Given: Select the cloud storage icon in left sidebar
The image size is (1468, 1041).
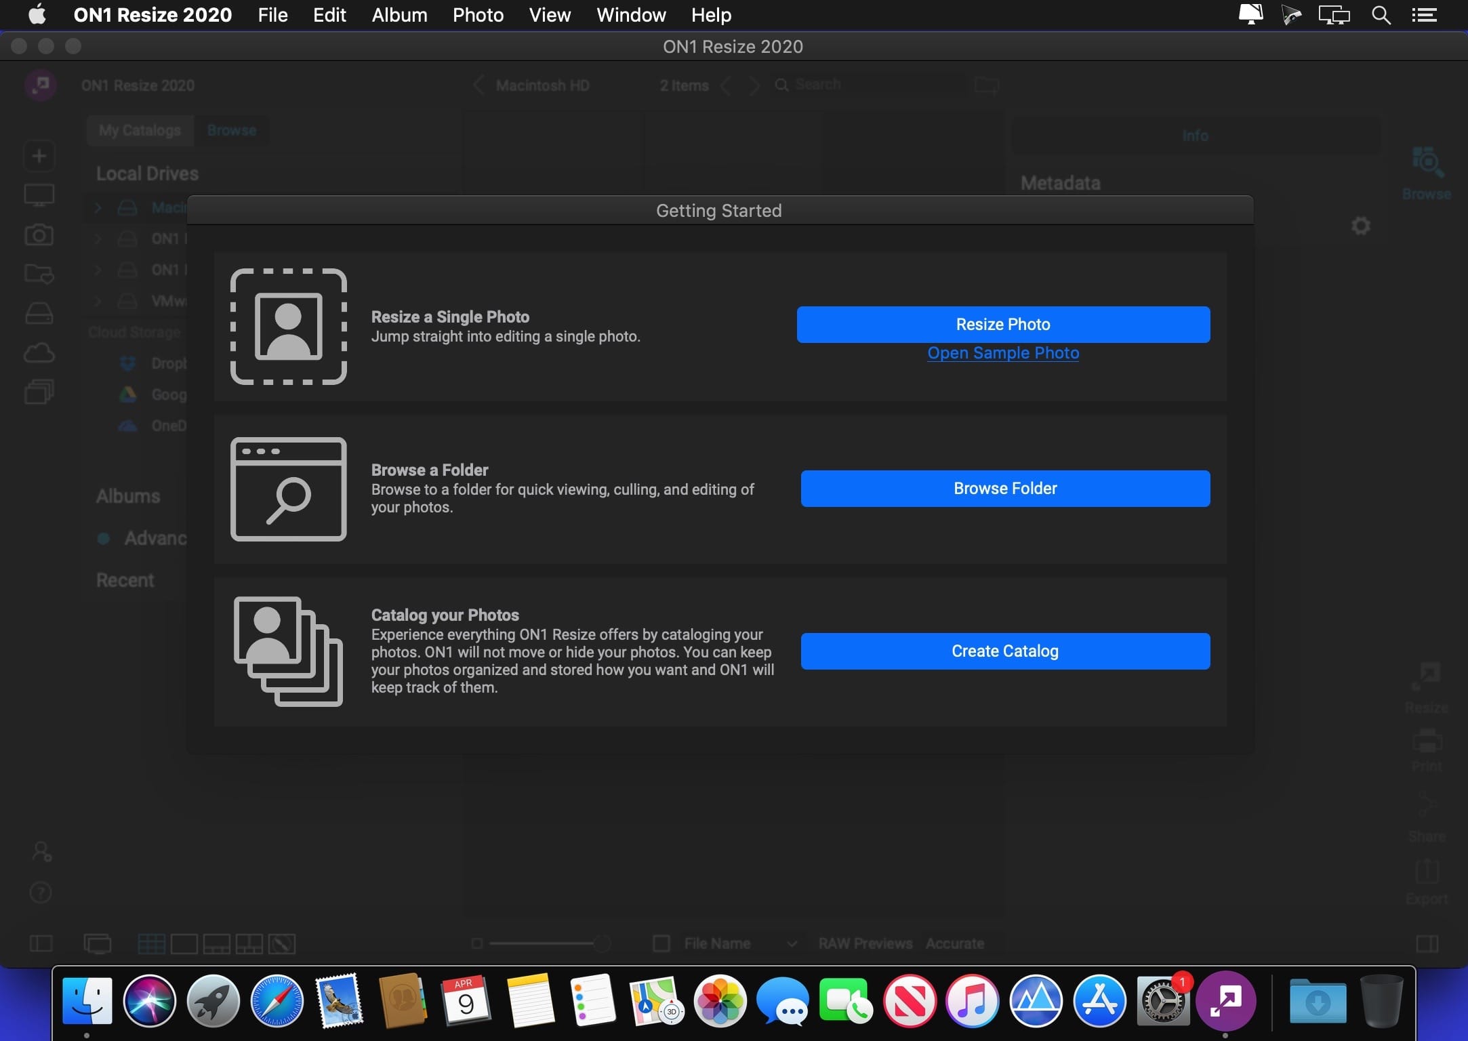Looking at the screenshot, I should [39, 352].
